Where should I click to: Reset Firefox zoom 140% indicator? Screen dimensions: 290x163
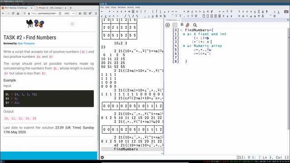click(67, 14)
